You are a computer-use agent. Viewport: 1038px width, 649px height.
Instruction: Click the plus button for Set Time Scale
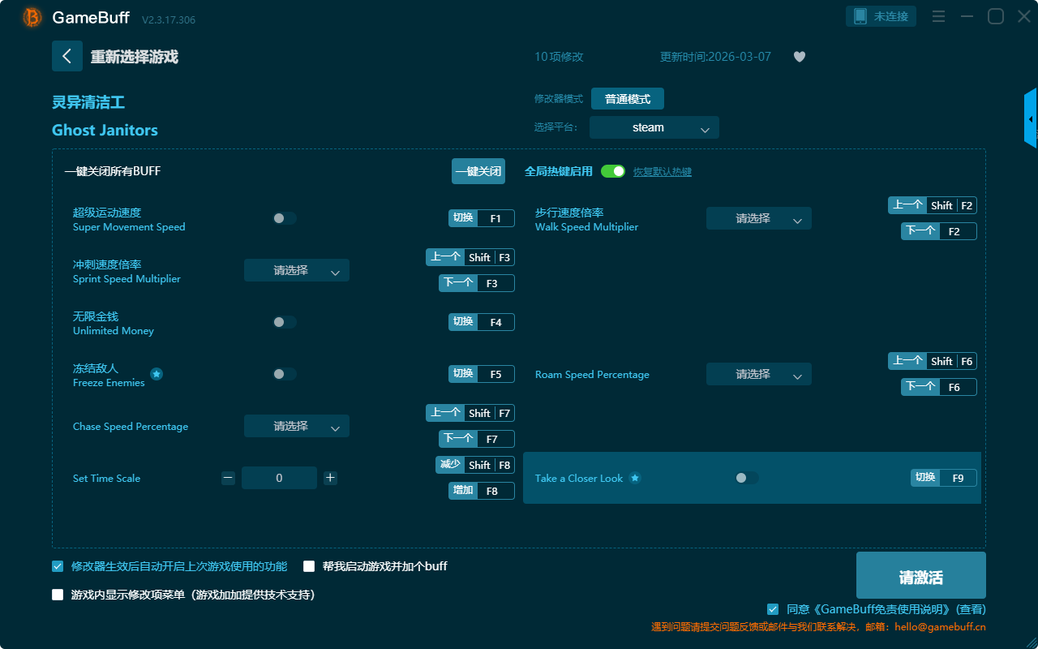(330, 478)
